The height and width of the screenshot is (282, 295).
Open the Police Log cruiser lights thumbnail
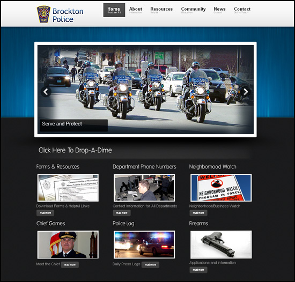point(144,244)
